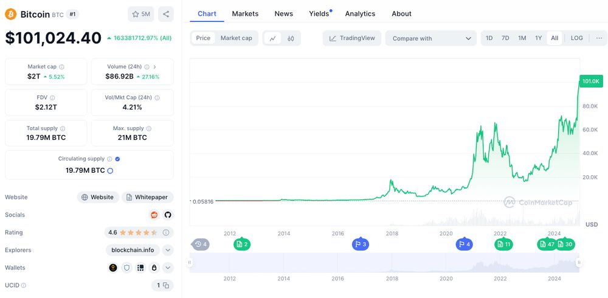Click Volume (24h) info icon
Image resolution: width=608 pixels, height=298 pixels.
[x=147, y=67]
